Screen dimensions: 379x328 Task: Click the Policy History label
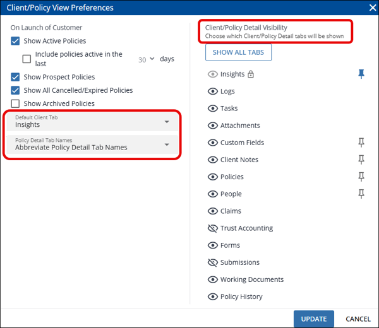(x=241, y=296)
